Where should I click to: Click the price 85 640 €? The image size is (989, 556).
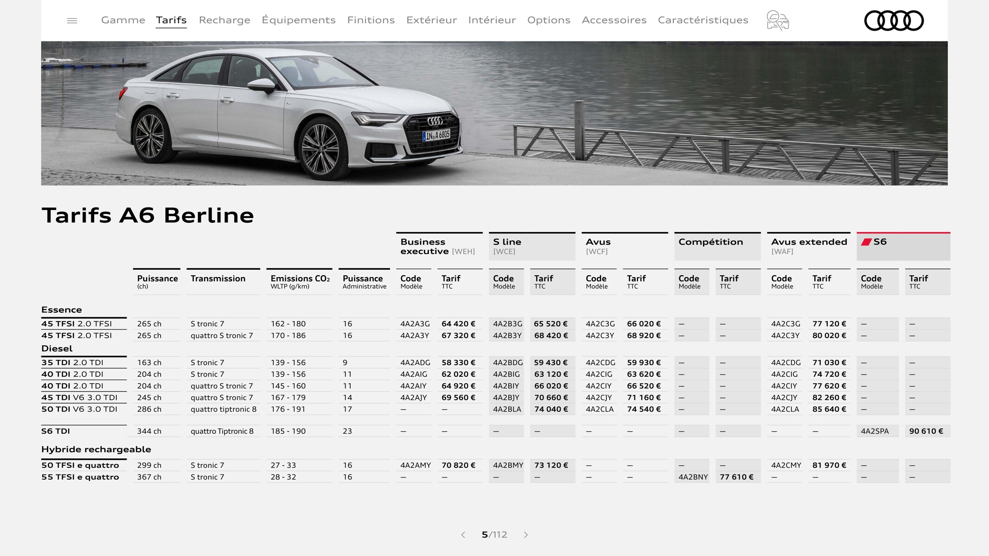[x=829, y=409]
